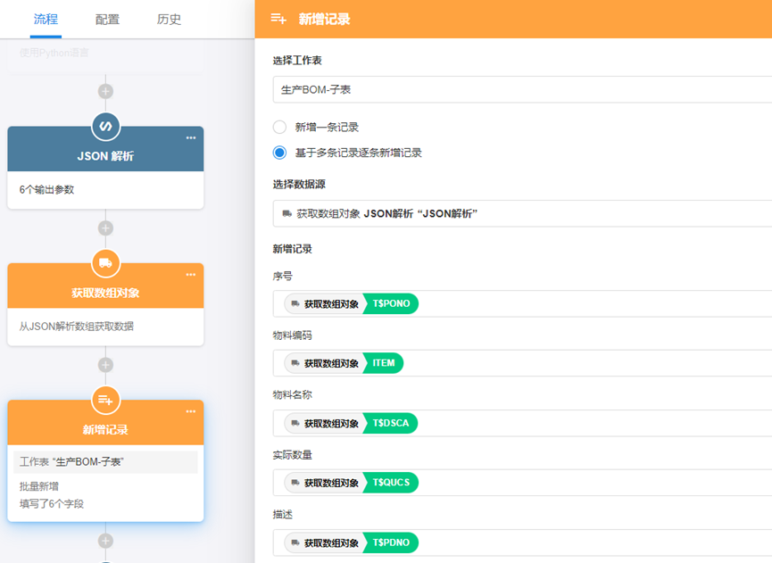Open the 流程 tab
Viewport: 772px width, 563px height.
(46, 19)
